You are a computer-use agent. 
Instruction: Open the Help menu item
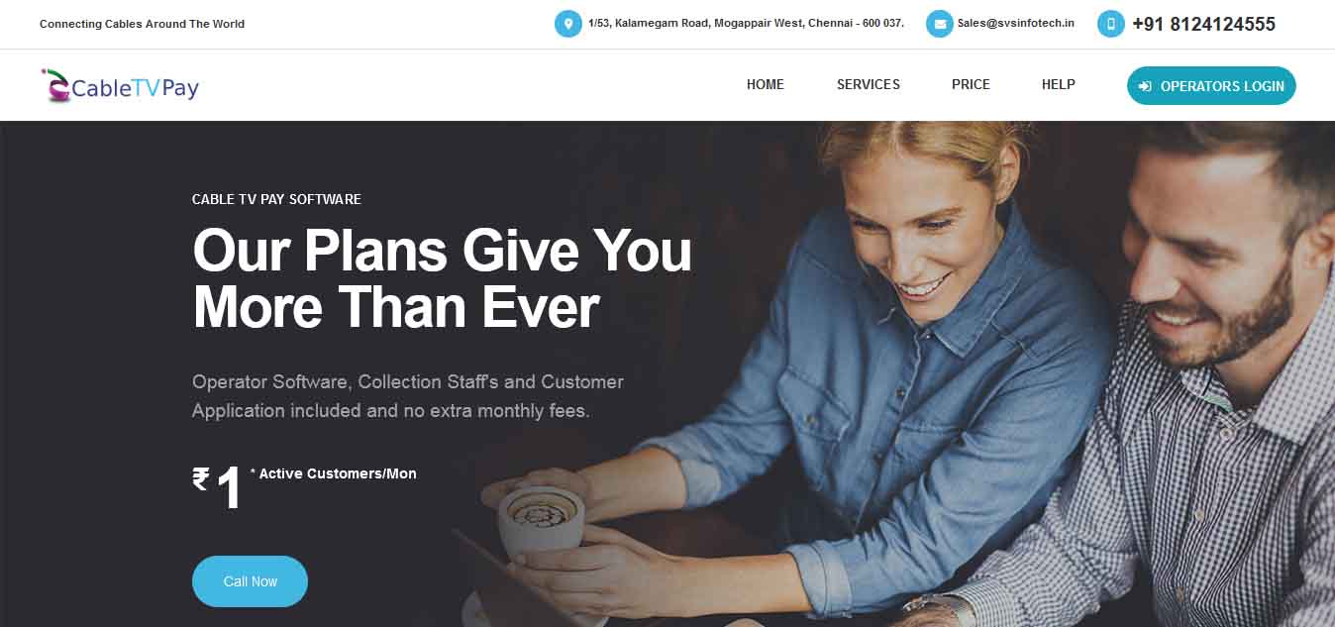click(1059, 85)
